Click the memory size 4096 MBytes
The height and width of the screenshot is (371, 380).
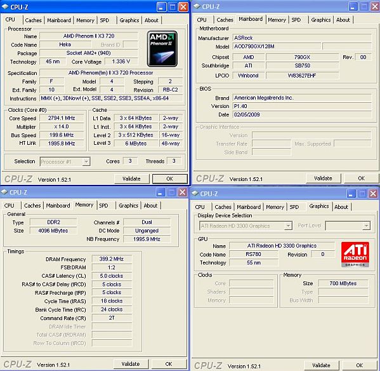[x=53, y=231]
